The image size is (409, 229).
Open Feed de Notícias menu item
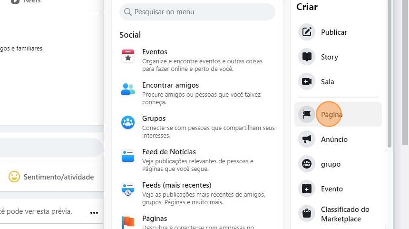(169, 152)
